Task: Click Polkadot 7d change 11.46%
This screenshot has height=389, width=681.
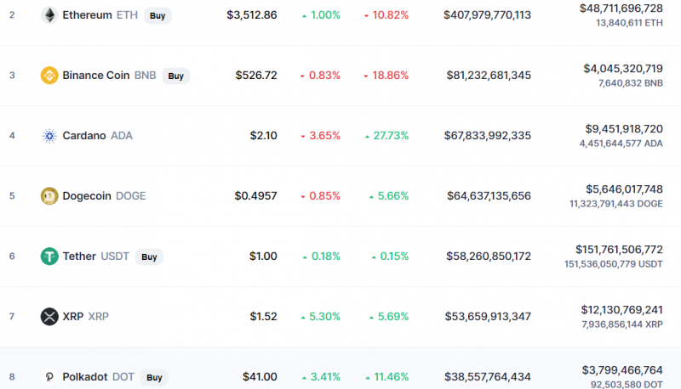Action: [x=387, y=377]
